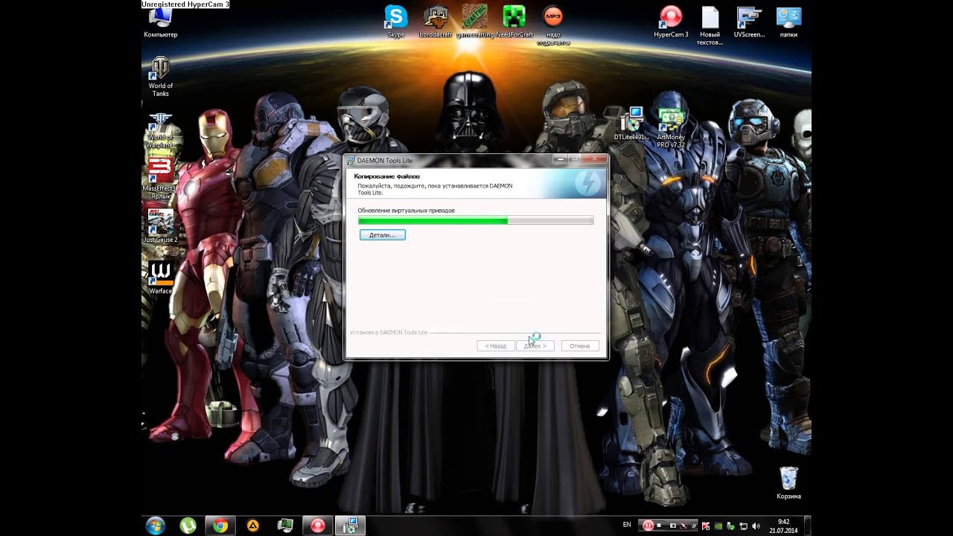Open the network tray icon
This screenshot has width=953, height=536.
click(743, 526)
